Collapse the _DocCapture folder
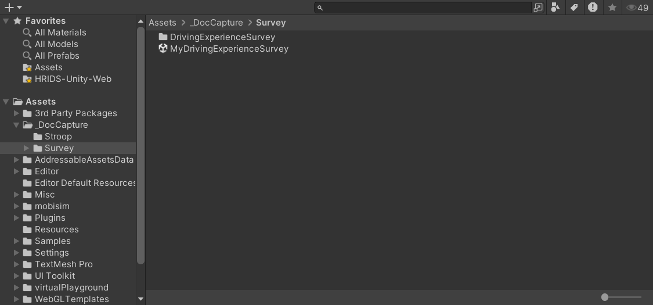Image resolution: width=653 pixels, height=305 pixels. [16, 125]
